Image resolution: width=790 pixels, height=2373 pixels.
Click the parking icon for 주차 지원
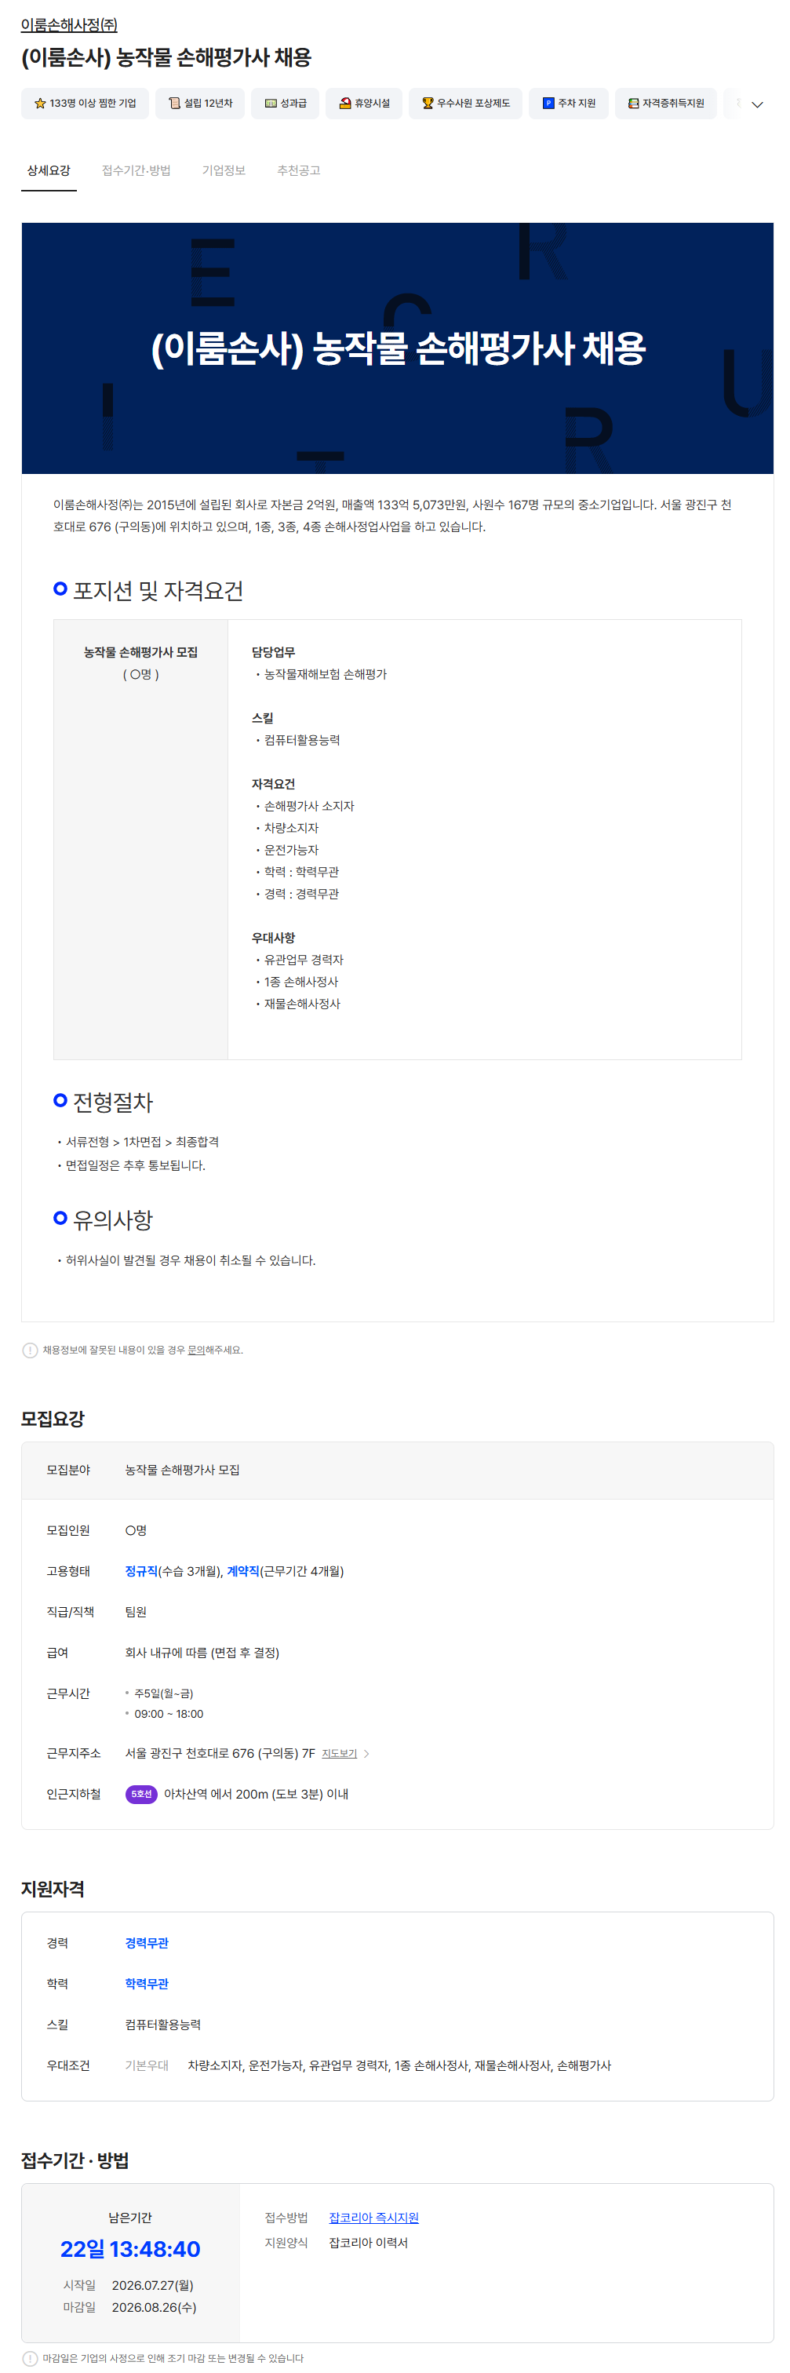(548, 103)
